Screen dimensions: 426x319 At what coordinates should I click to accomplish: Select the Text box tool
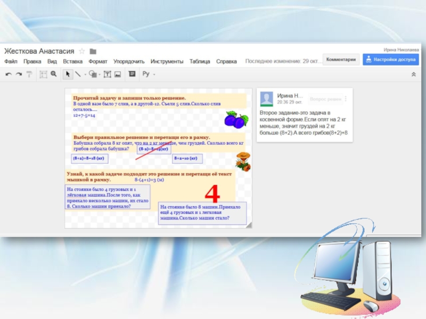[107, 74]
